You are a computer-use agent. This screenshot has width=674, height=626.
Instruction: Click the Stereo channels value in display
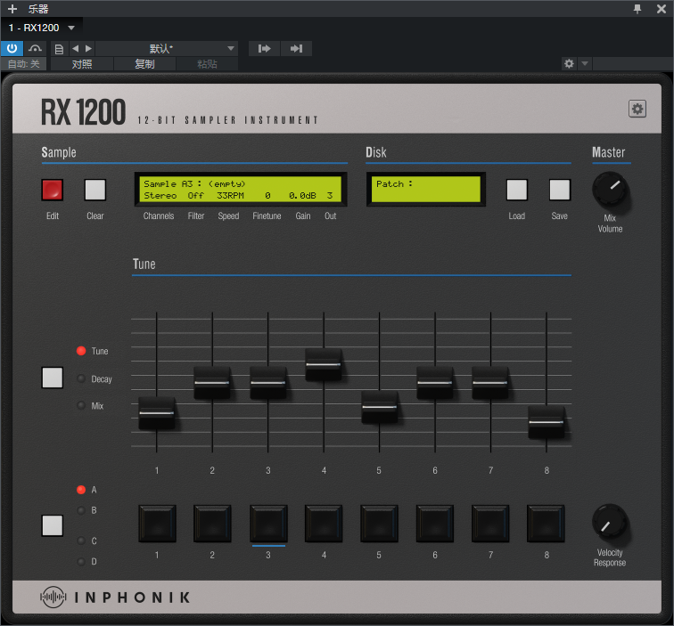pos(160,196)
